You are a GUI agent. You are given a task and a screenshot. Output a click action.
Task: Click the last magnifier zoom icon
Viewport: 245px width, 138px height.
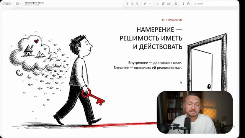click(x=137, y=3)
